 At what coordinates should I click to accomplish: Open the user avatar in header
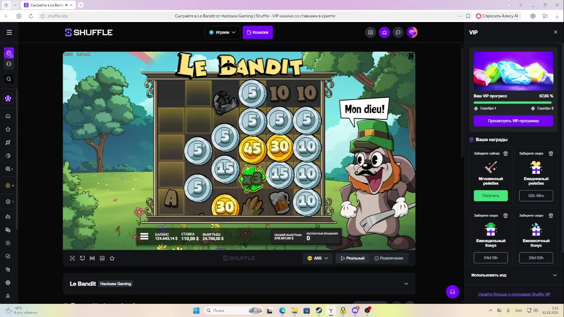pyautogui.click(x=412, y=32)
